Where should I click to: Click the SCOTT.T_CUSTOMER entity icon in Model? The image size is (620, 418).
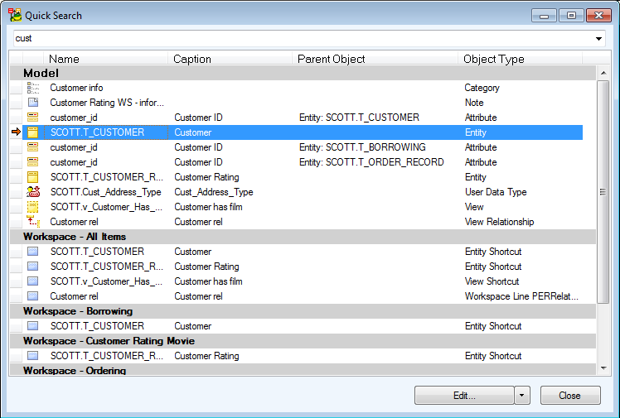33,132
